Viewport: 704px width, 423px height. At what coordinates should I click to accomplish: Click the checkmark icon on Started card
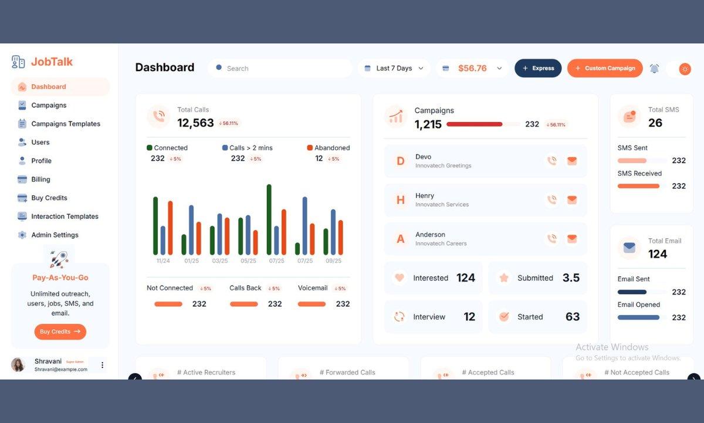tap(504, 317)
